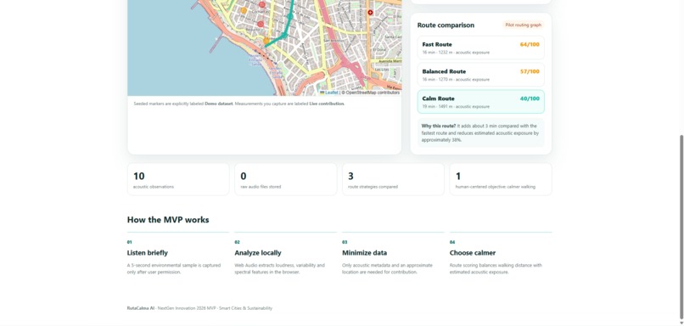The image size is (684, 326).
Task: Click the orange marker at the teal route's end
Action: 266,41
